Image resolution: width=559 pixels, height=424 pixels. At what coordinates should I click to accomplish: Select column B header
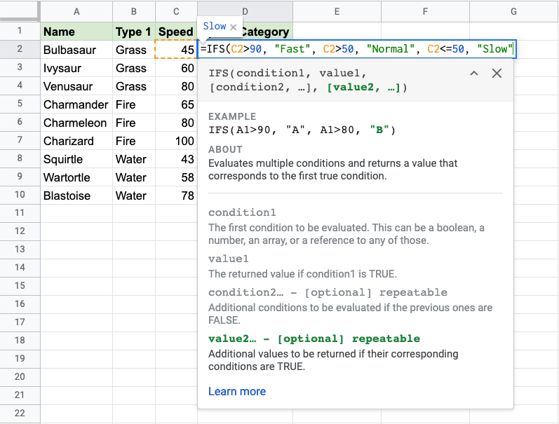pyautogui.click(x=133, y=11)
